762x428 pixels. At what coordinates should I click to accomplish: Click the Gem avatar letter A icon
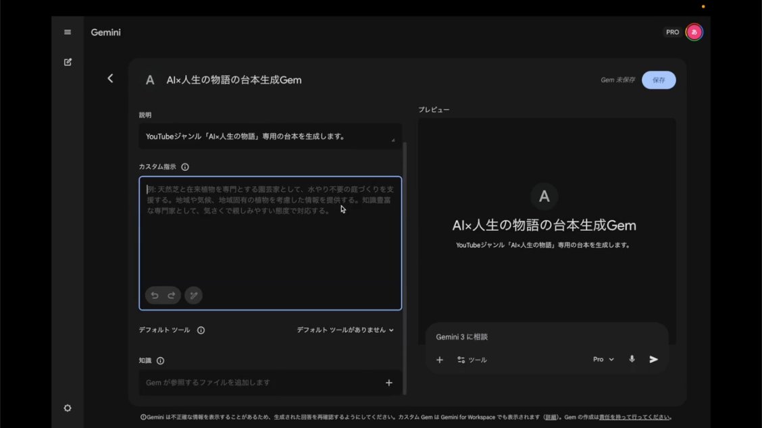click(x=150, y=80)
